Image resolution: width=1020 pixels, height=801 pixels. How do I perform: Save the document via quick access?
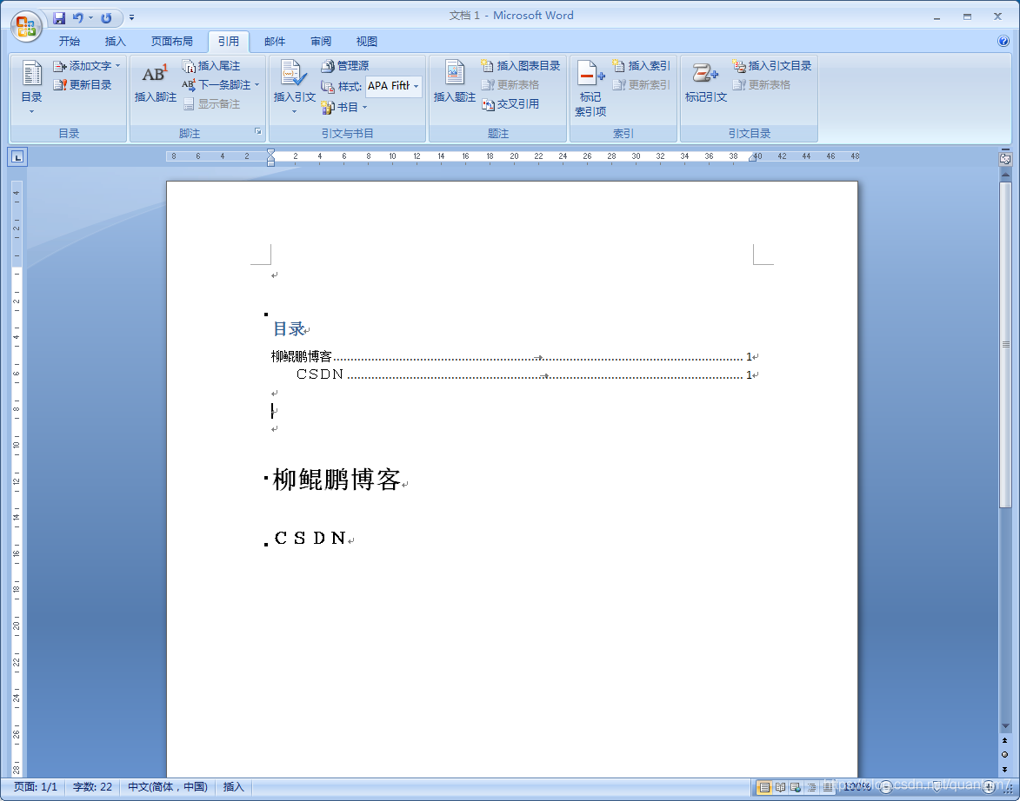coord(59,17)
